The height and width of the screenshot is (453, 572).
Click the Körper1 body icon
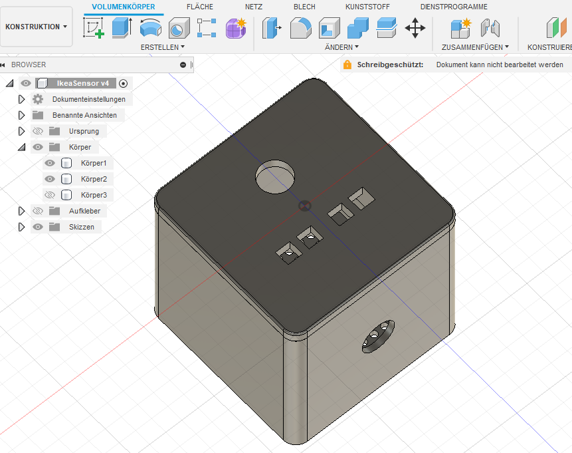(x=66, y=163)
